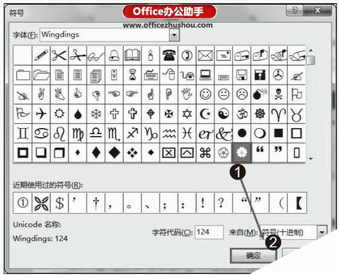
Task: Select the keyboard symbol
Action: pyautogui.click(x=151, y=75)
